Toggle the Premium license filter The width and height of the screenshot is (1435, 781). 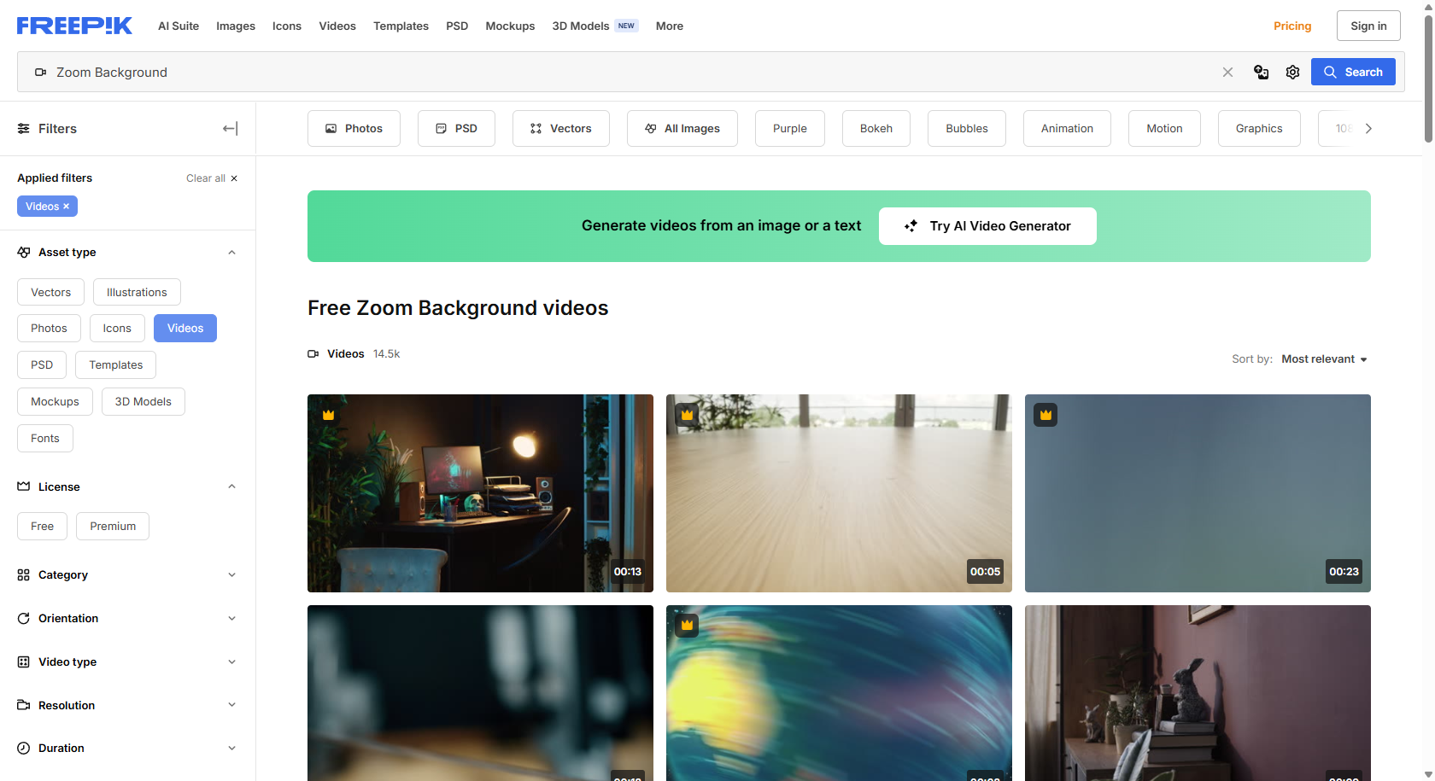113,527
